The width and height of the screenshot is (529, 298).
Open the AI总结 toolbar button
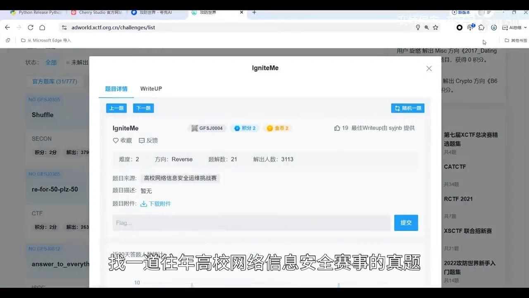click(x=512, y=27)
